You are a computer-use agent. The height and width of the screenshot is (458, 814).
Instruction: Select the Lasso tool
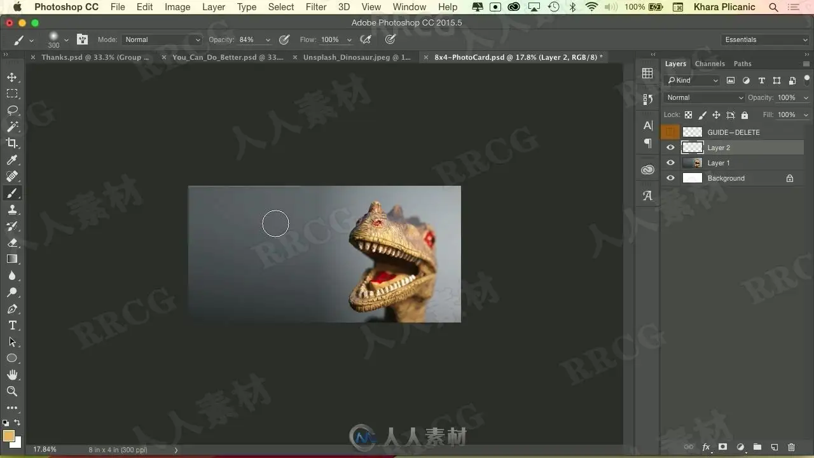(12, 110)
